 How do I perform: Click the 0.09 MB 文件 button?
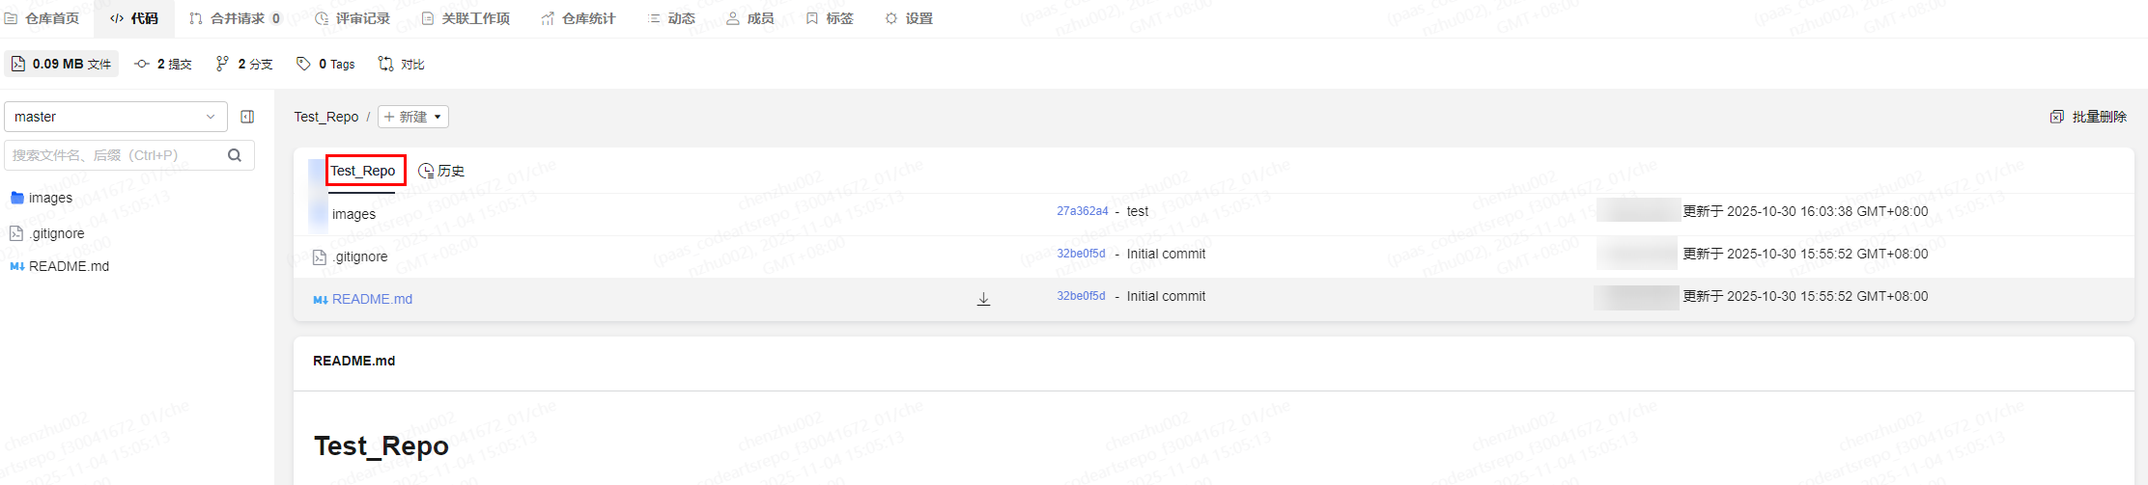click(x=62, y=64)
